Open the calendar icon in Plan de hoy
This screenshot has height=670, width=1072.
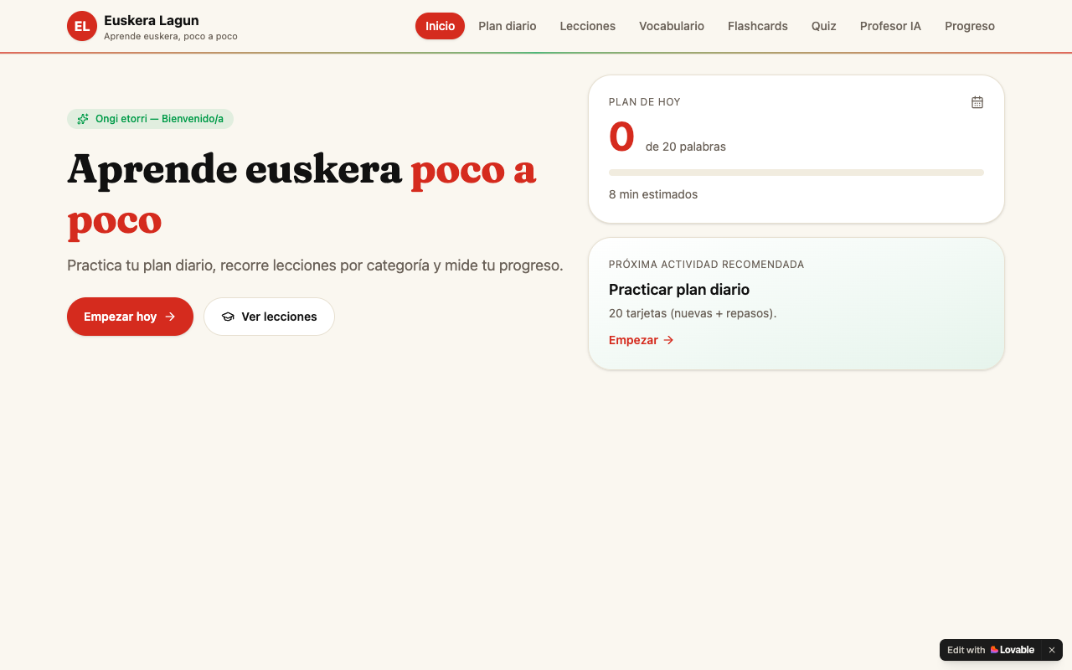[977, 102]
